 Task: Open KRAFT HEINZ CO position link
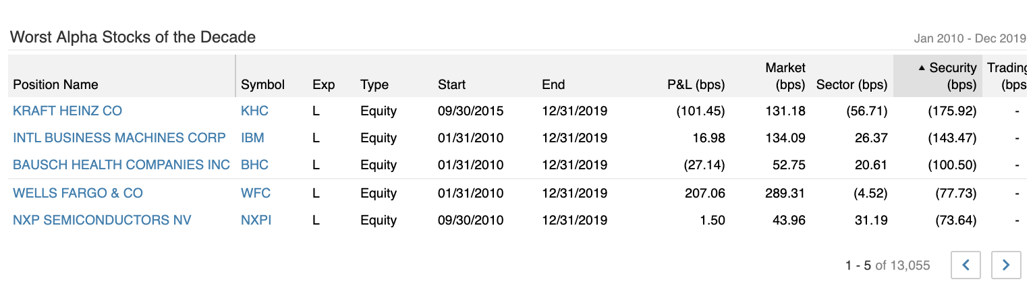pyautogui.click(x=67, y=111)
